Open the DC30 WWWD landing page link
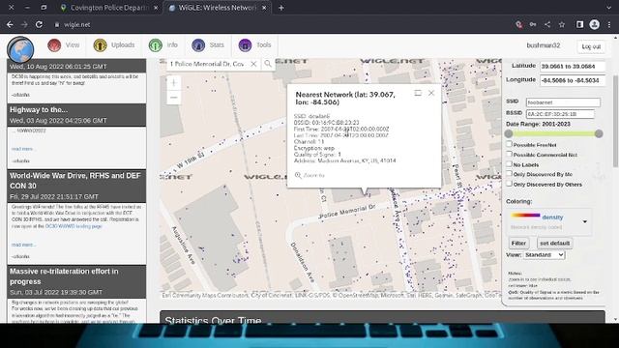The image size is (619, 348). pos(74,226)
